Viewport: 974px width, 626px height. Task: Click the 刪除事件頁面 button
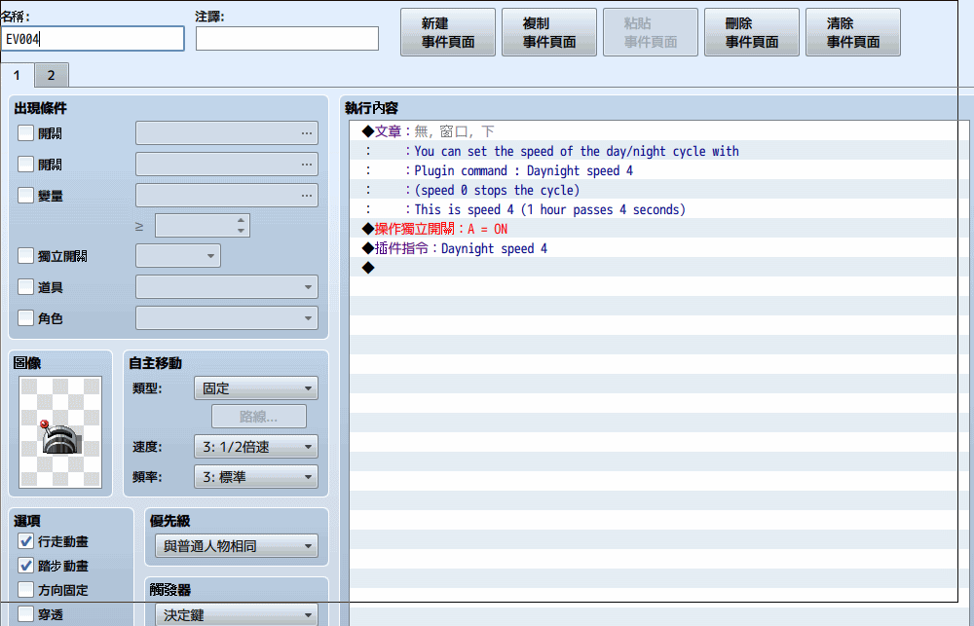752,32
